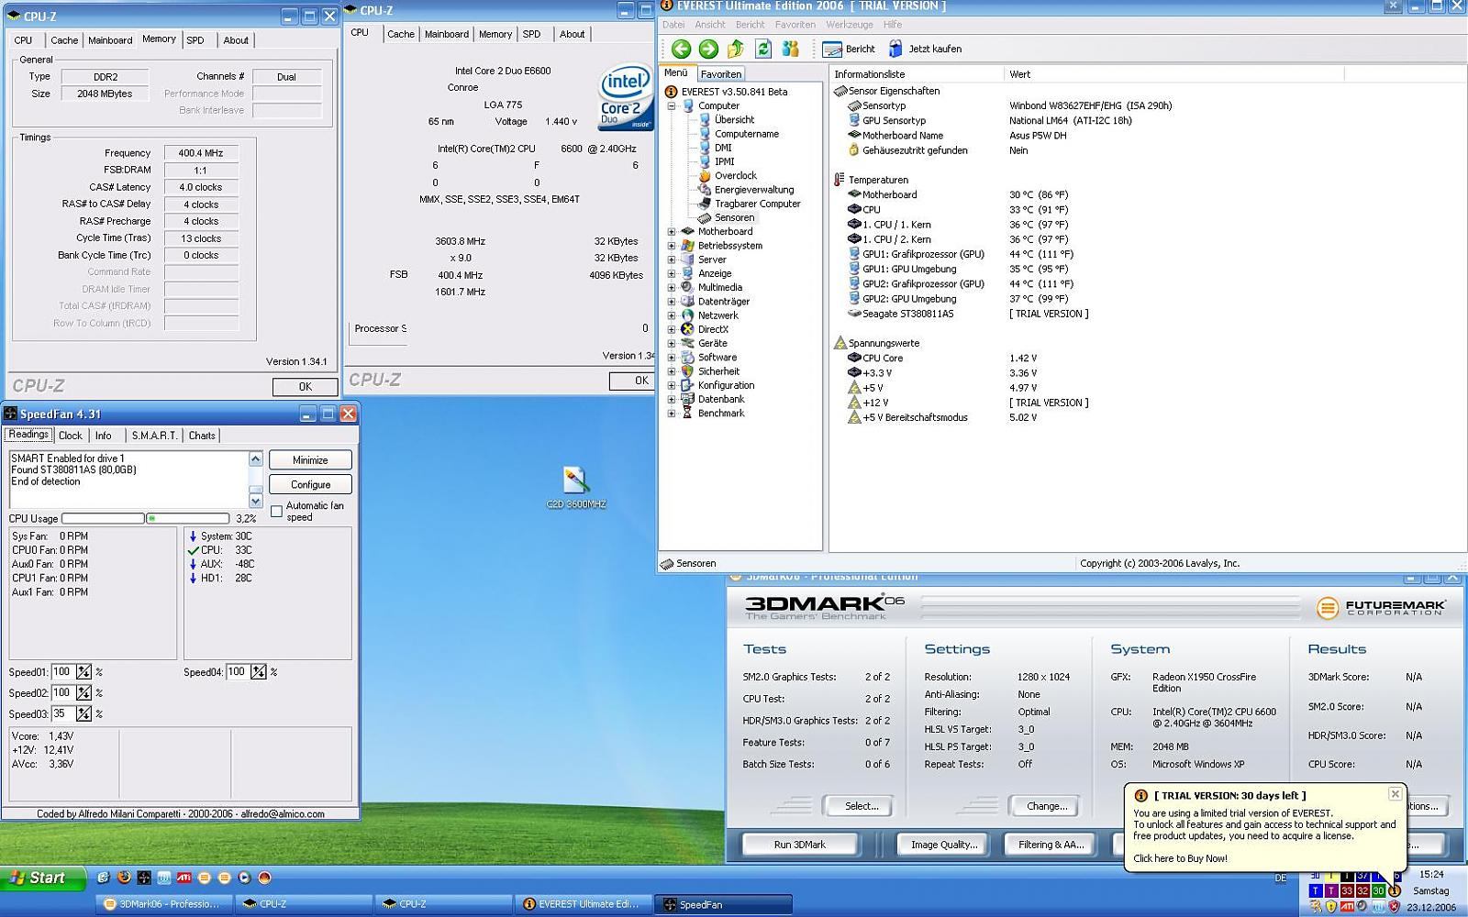Screen dimensions: 1468x917
Task: Open Mainboard tab in second CPU-Z window
Action: click(x=447, y=34)
